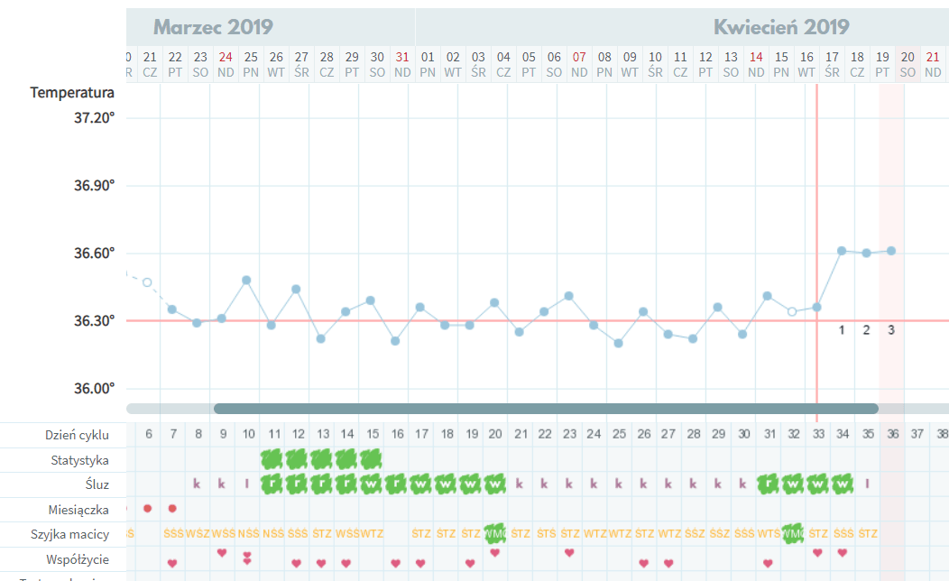The height and width of the screenshot is (581, 949).
Task: Select the intercourse heart on cycle day 27
Action: click(x=668, y=564)
